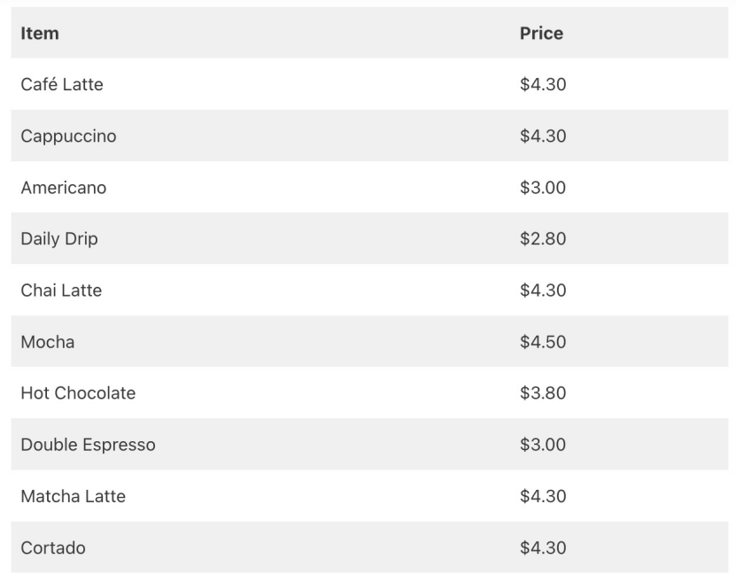
Task: Select the Chai Latte item cell
Action: (x=61, y=291)
